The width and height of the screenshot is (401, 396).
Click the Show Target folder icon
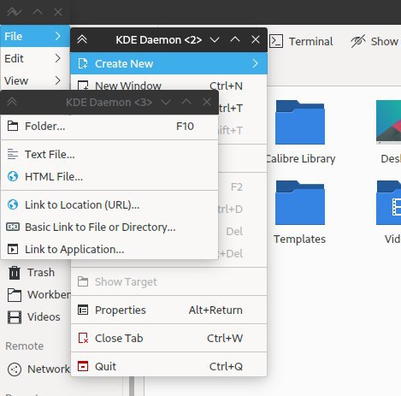(83, 281)
